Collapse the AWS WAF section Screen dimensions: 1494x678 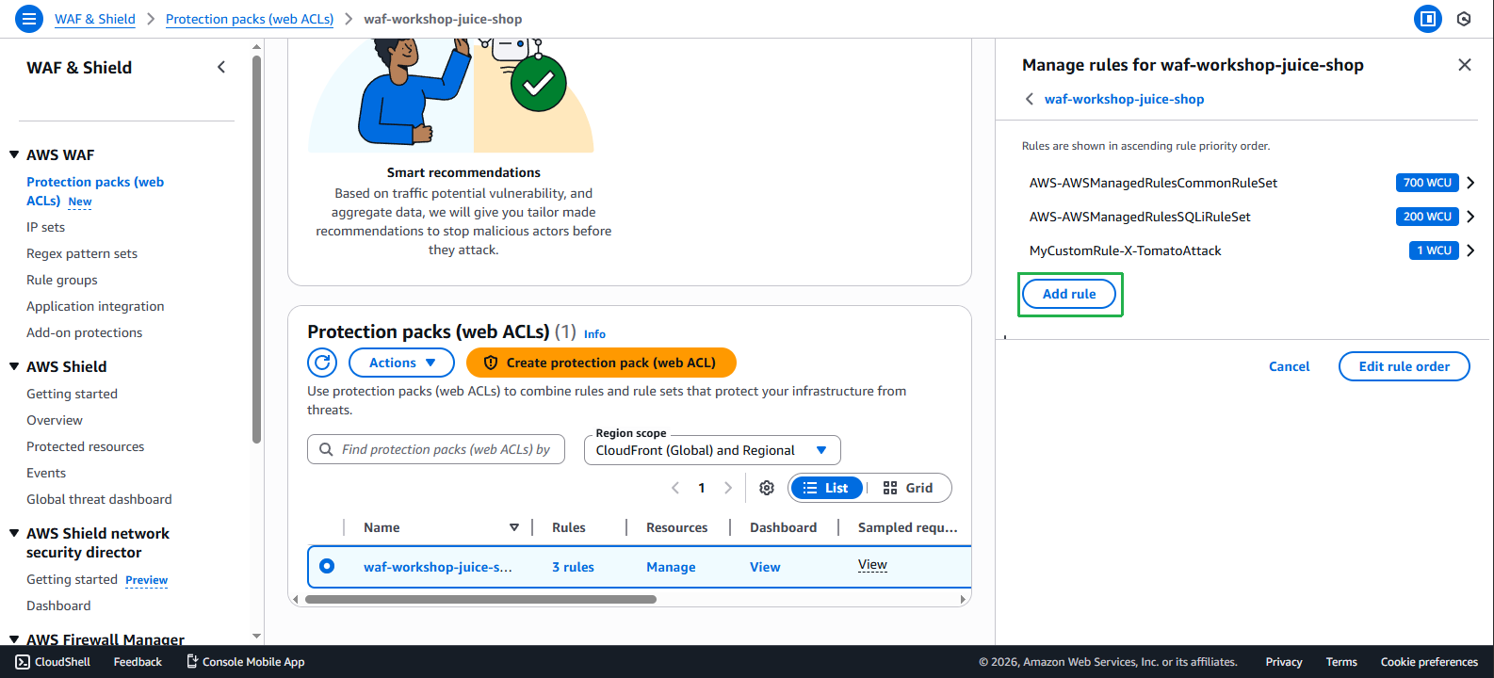coord(14,154)
